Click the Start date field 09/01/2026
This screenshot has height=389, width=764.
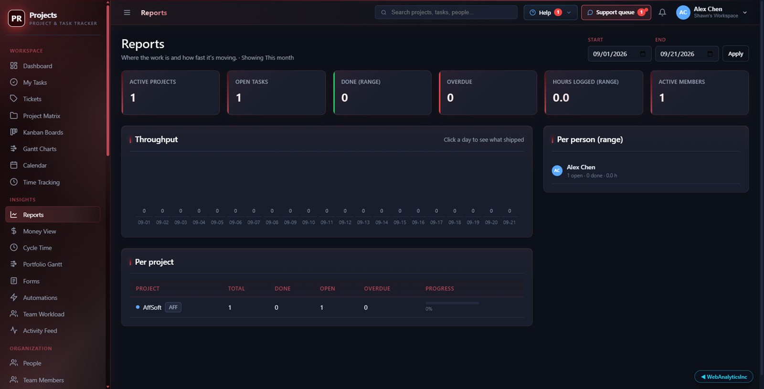pos(619,54)
